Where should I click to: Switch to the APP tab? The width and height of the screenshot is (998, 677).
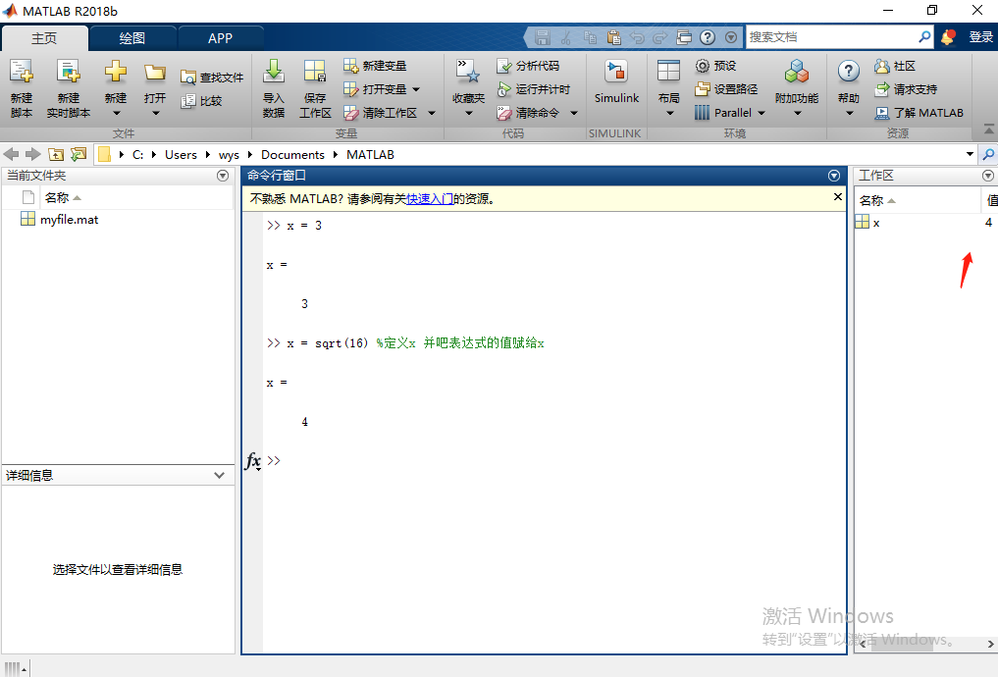click(x=220, y=38)
